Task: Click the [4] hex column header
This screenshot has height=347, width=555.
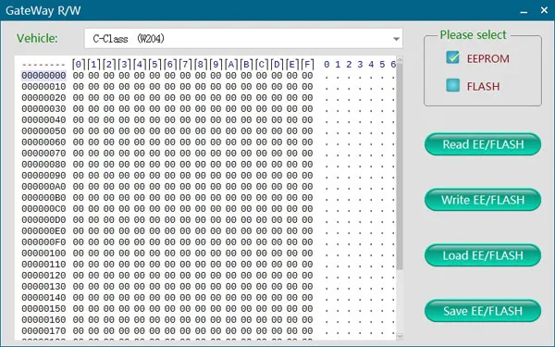Action: [x=139, y=65]
